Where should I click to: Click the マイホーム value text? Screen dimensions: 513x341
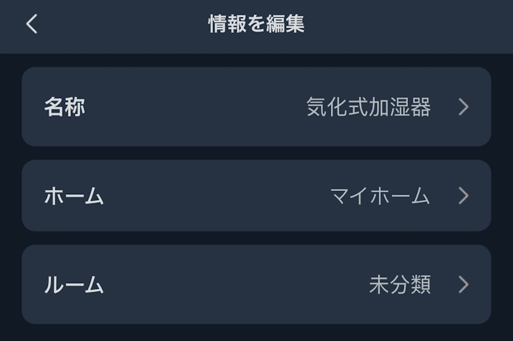[379, 196]
